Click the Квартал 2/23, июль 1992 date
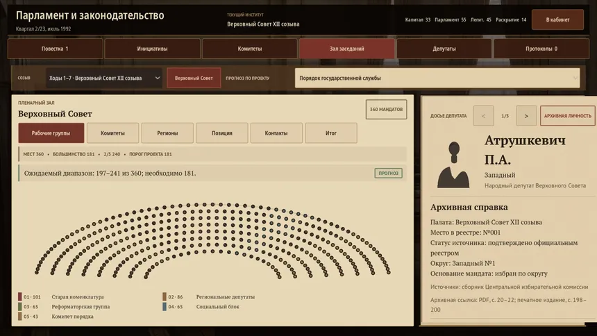Screen dimensions: 597x336 44,29
